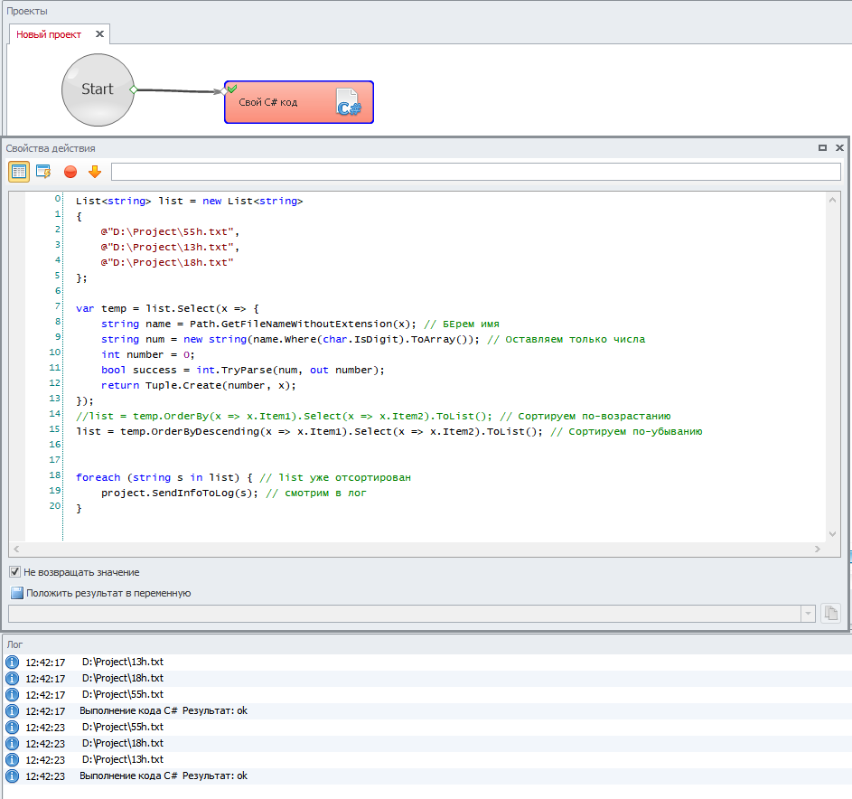Click the toolbar text input field
Image resolution: width=852 pixels, height=799 pixels.
point(475,172)
